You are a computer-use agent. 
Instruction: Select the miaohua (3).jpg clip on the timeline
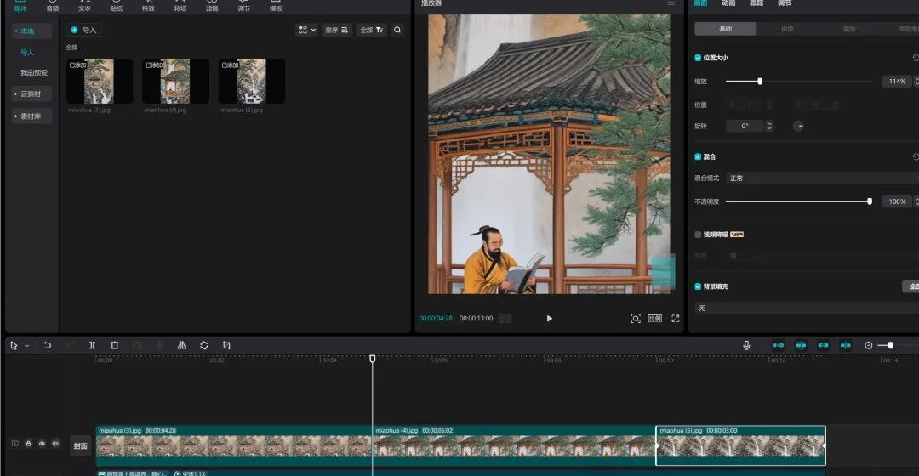coord(234,445)
